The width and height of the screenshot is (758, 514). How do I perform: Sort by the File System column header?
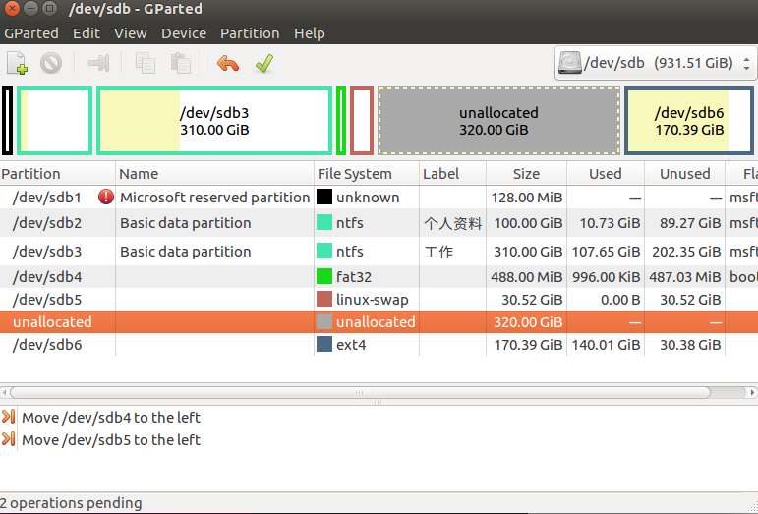pos(367,173)
